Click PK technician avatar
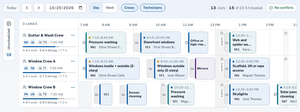Screen dimensions: 300x112 click(26, 94)
